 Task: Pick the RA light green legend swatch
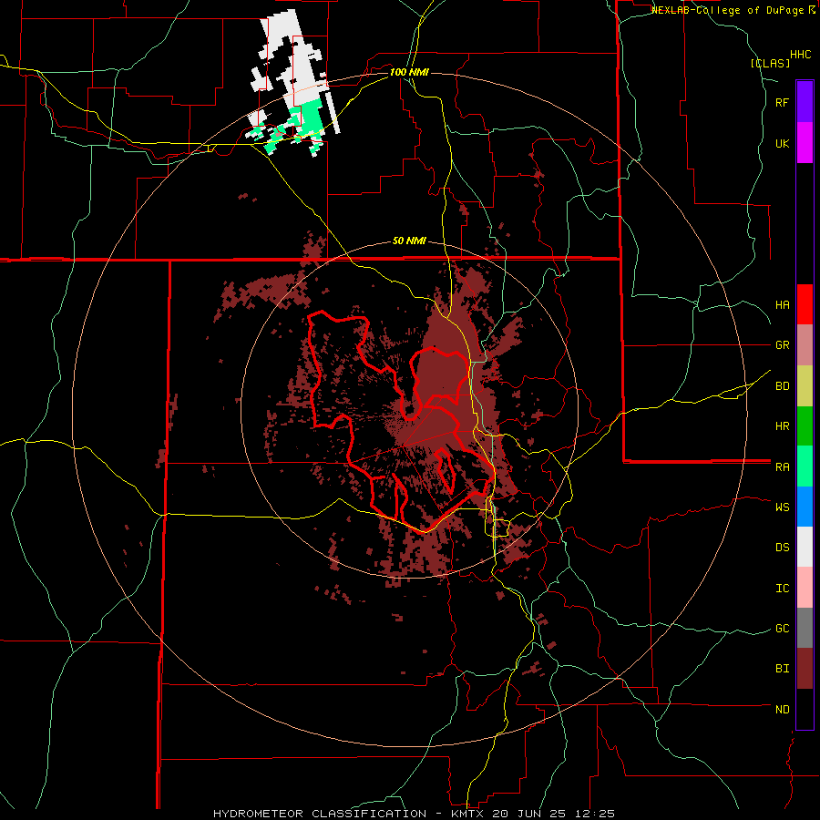click(x=805, y=466)
